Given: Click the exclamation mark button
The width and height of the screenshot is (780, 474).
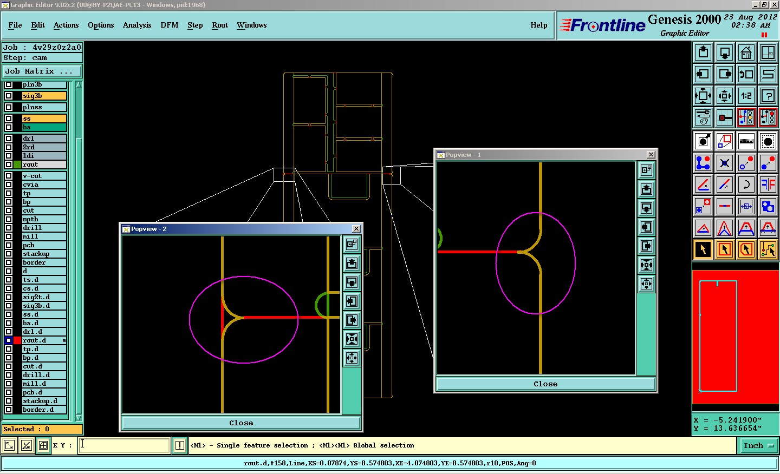Looking at the screenshot, I should tap(180, 446).
